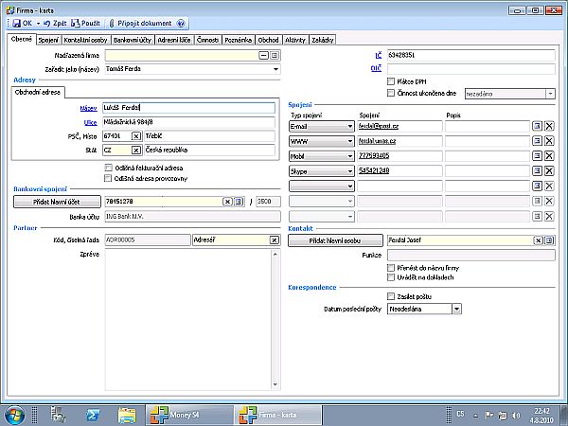Switch to the Zakázky tab
Viewport: 568px width, 426px height.
pos(323,40)
